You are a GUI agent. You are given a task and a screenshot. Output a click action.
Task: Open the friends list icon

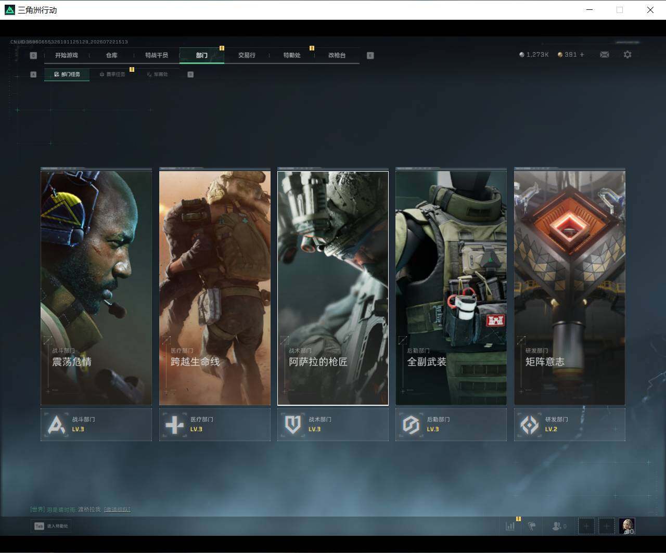pos(559,526)
